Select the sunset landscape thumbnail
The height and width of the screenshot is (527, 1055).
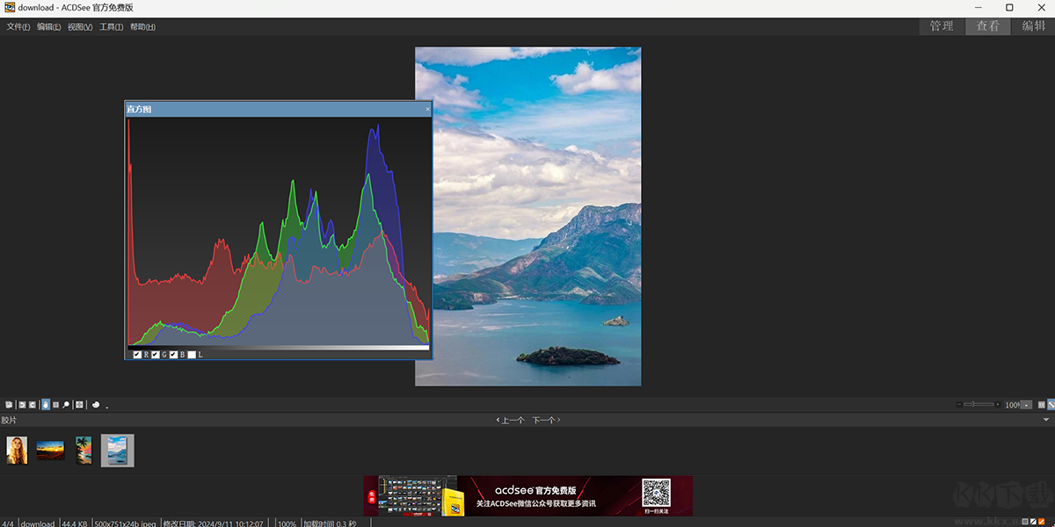click(50, 451)
